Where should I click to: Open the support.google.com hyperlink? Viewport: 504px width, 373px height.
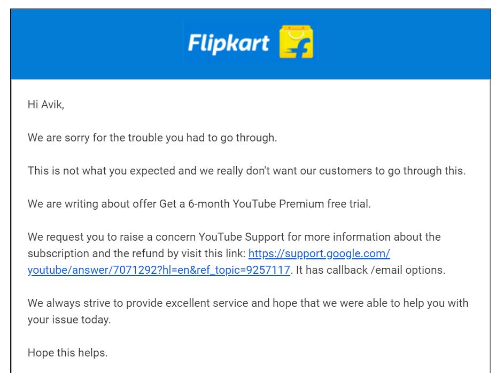point(319,253)
